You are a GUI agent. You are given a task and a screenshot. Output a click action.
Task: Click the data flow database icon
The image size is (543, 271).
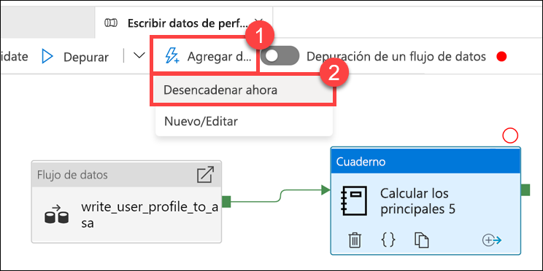coord(57,215)
